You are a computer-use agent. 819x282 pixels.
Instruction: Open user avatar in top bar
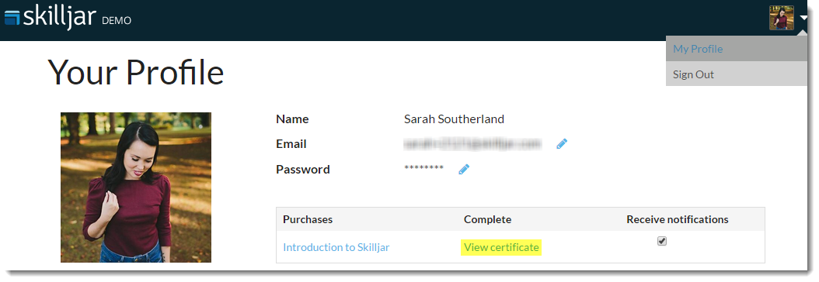coord(782,18)
